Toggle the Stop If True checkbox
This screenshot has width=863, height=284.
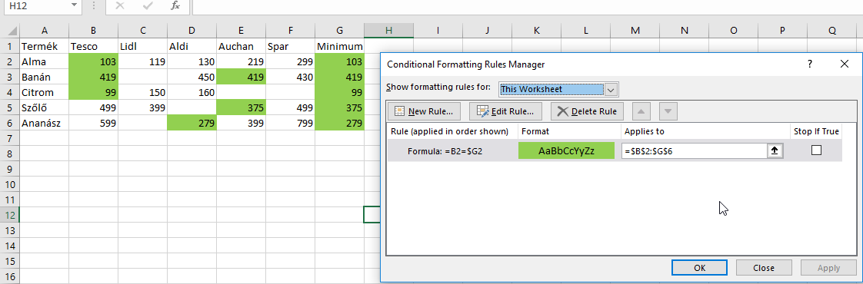[x=816, y=150]
